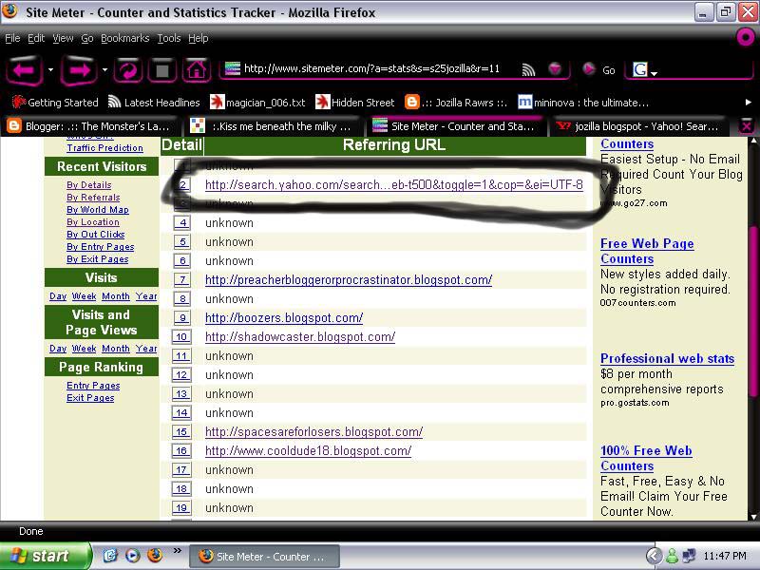Close the current tab with the X button
Image resolution: width=760 pixels, height=570 pixels.
[x=747, y=126]
